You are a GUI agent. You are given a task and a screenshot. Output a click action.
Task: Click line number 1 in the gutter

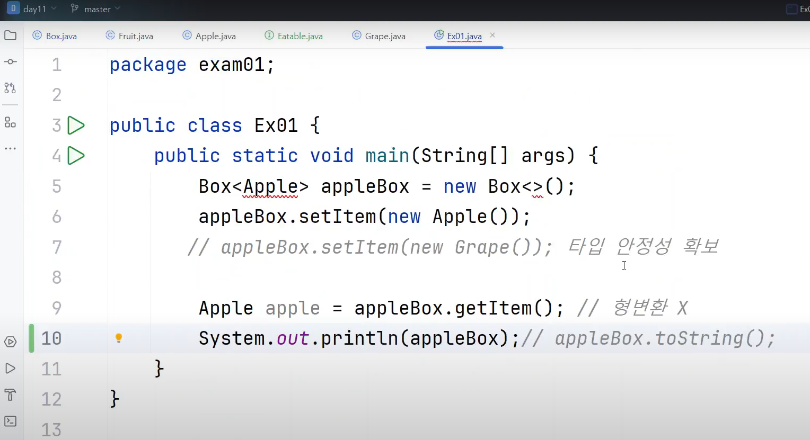57,65
